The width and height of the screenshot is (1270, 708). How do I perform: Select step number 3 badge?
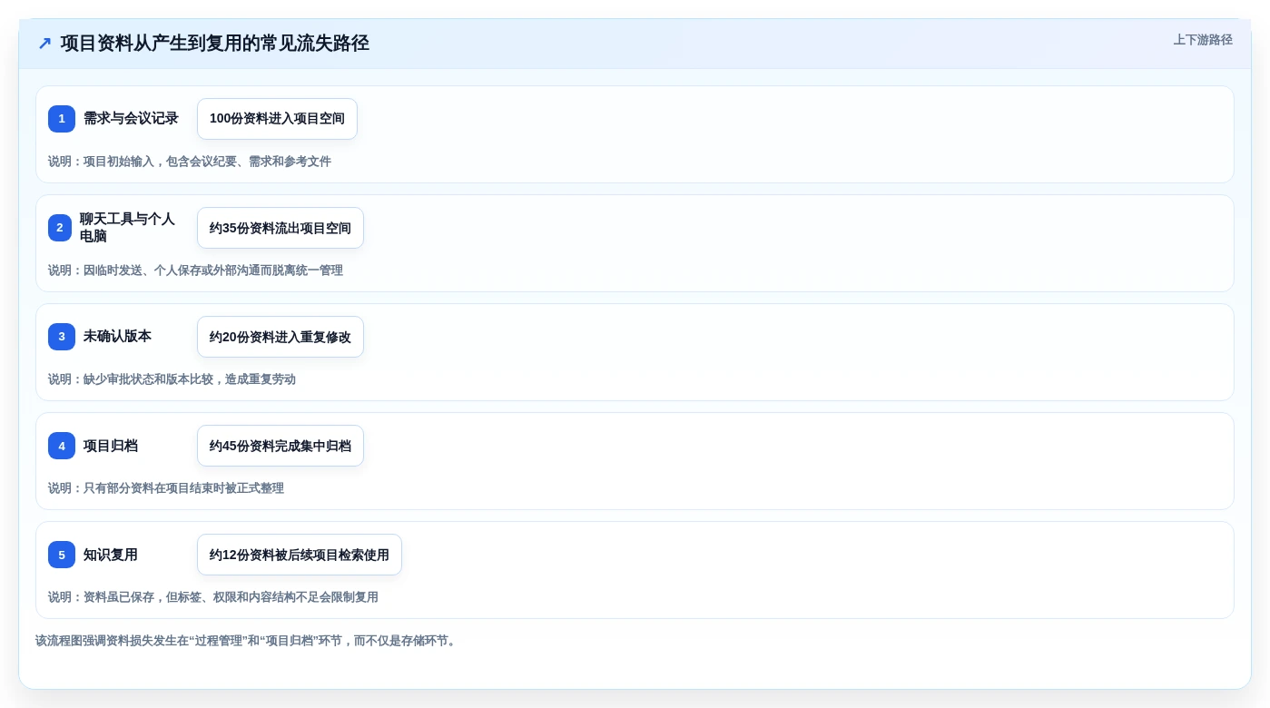coord(62,337)
